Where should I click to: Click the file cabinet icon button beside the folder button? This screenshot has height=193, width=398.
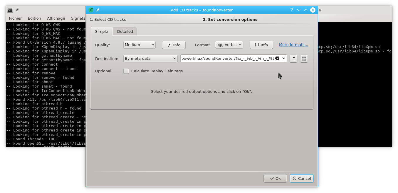304,59
